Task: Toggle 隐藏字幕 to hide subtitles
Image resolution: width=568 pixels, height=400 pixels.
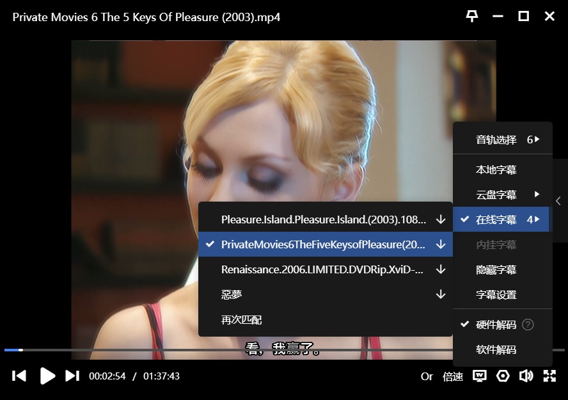Action: 496,269
